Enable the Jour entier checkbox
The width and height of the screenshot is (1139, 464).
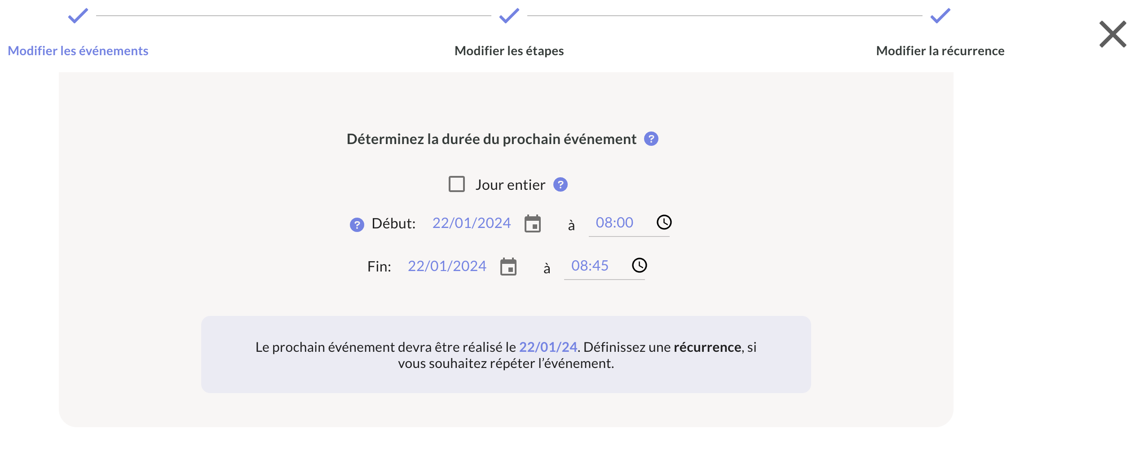(x=457, y=184)
